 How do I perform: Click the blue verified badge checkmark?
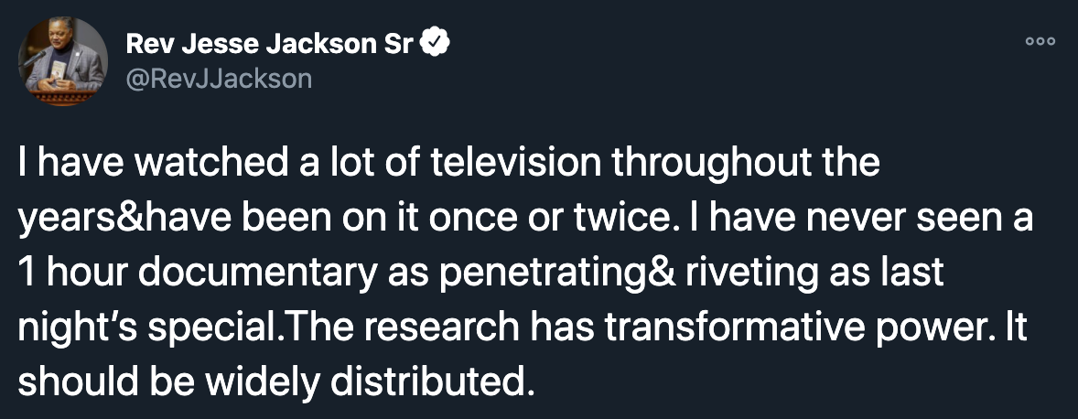(x=436, y=45)
